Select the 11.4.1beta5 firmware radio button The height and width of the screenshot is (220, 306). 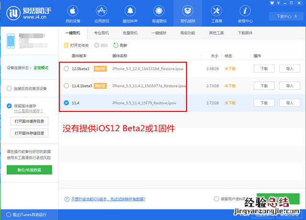66,86
